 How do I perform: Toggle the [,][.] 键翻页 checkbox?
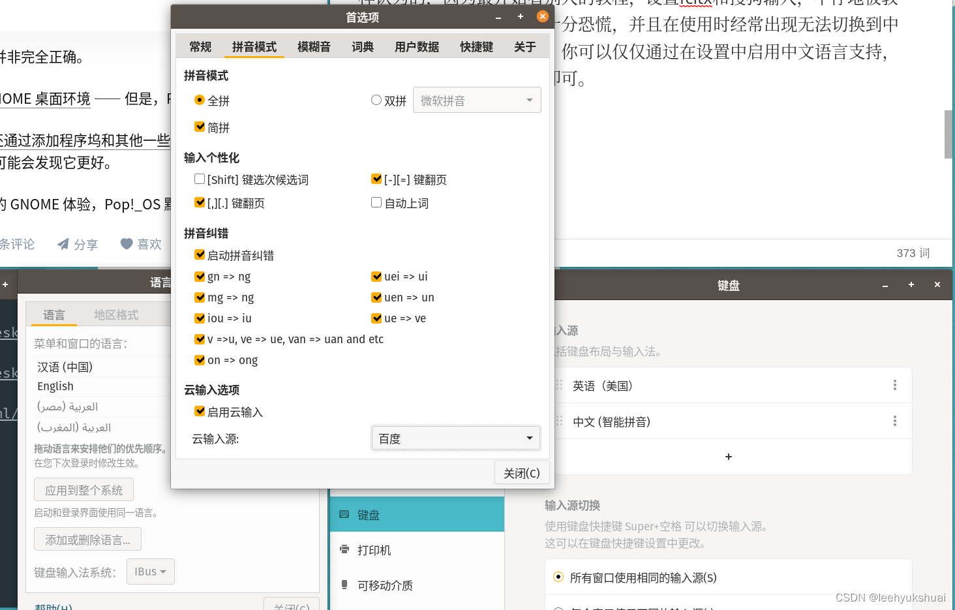click(200, 202)
